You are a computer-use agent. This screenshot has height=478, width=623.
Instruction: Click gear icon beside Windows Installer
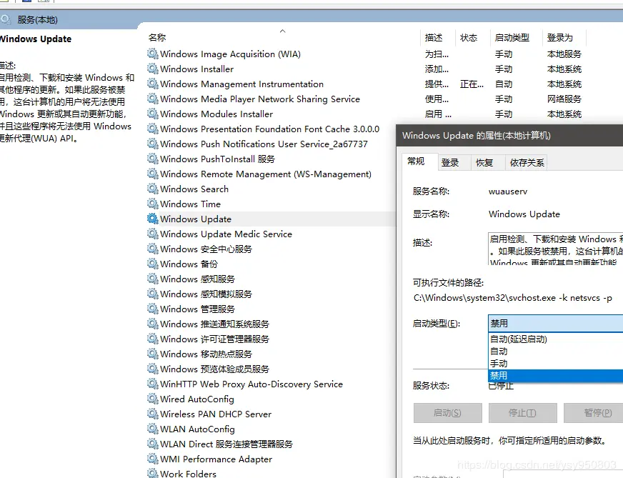click(153, 69)
